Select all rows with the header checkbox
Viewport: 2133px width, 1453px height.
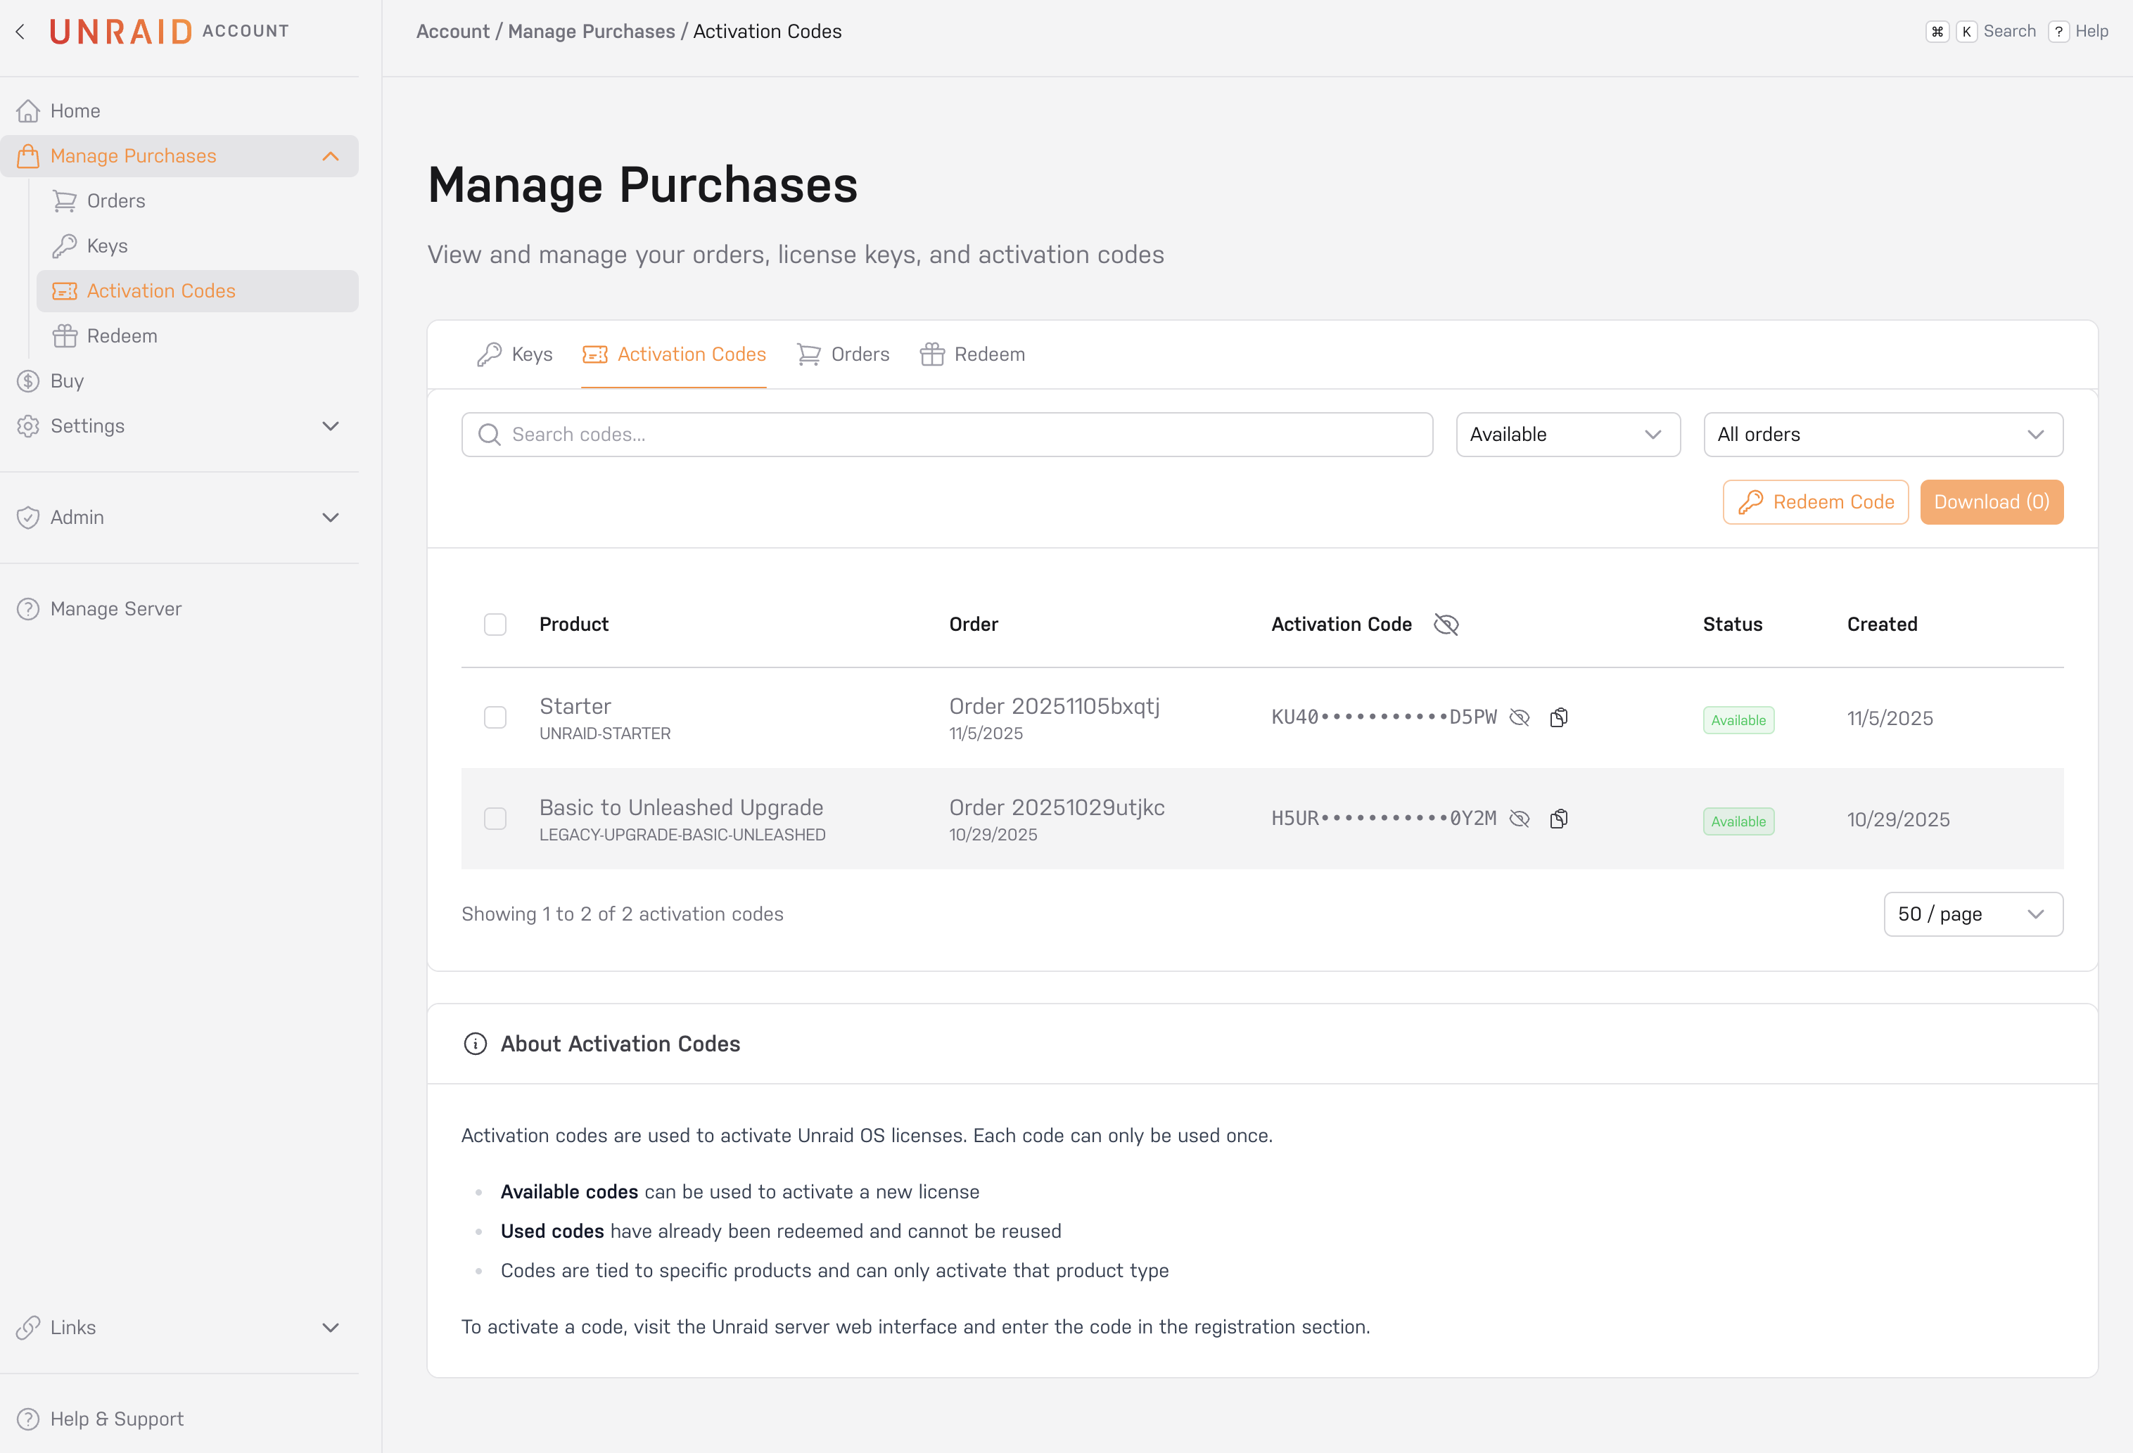tap(495, 624)
